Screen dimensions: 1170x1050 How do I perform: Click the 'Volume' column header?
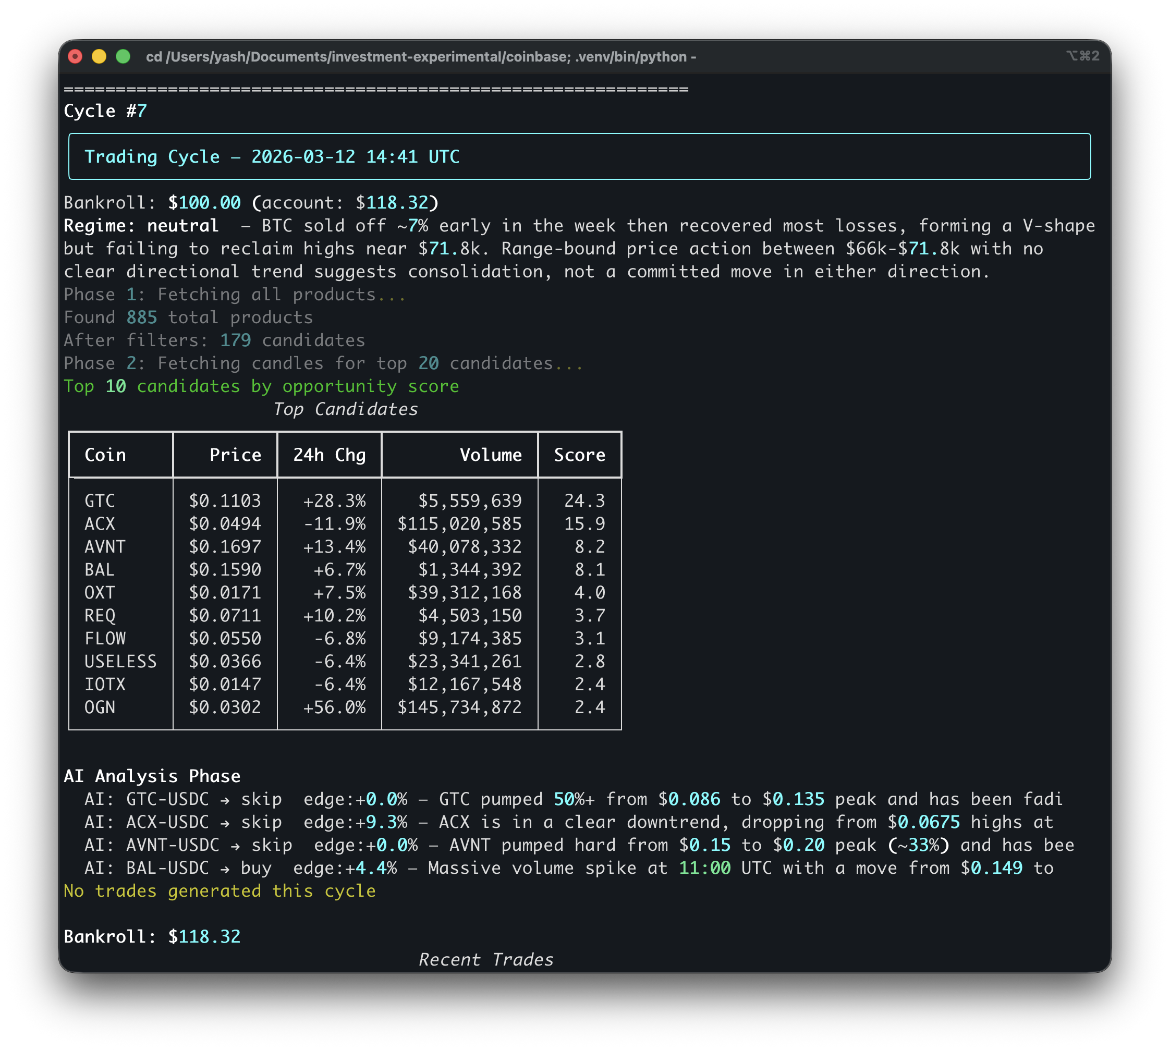tap(491, 455)
